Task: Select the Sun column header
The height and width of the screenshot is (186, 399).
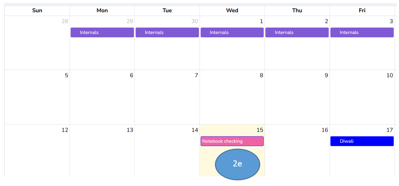Action: (x=37, y=10)
